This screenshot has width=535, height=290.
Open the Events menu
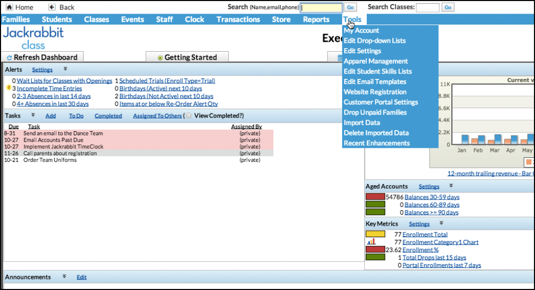coord(132,19)
